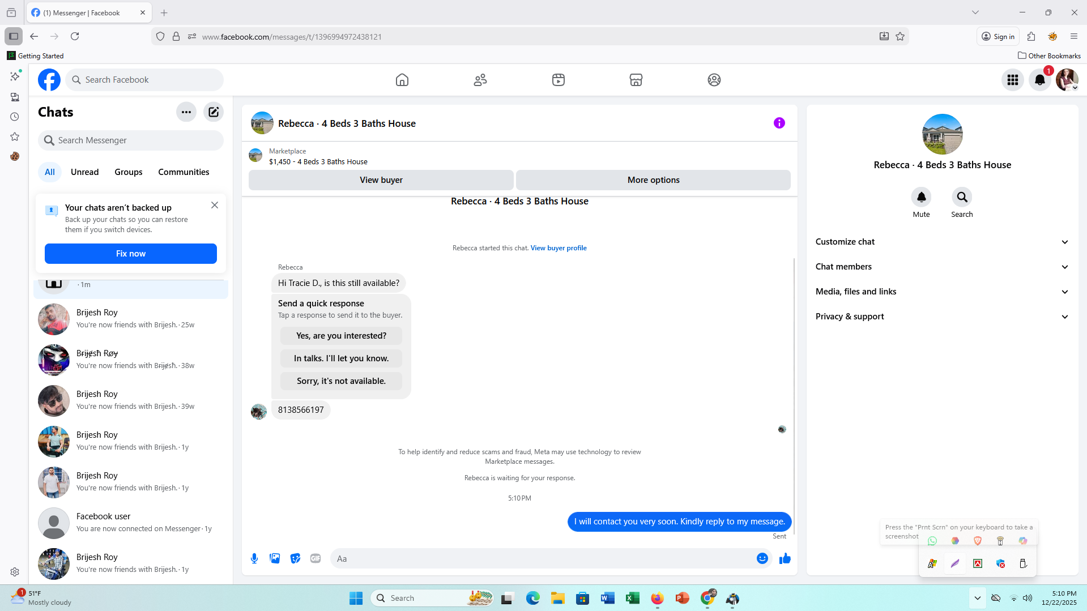Record a voice clip microphone icon
The width and height of the screenshot is (1087, 611).
click(254, 558)
